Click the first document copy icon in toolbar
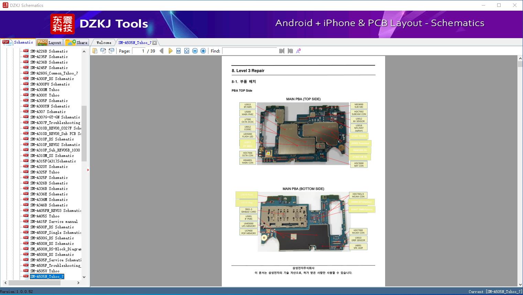Screen dimensions: 523x295 (x=95, y=51)
